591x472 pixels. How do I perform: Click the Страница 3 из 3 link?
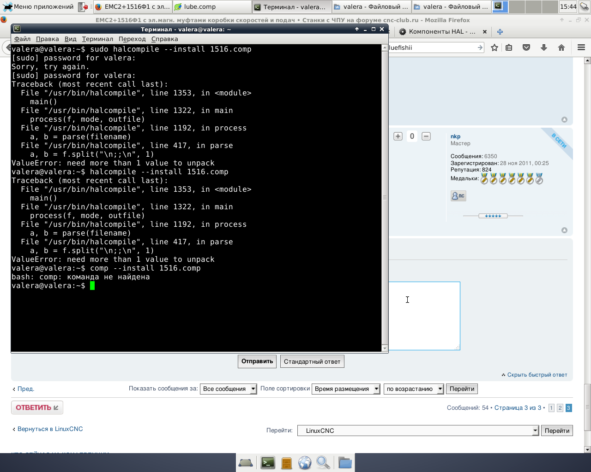coord(518,408)
